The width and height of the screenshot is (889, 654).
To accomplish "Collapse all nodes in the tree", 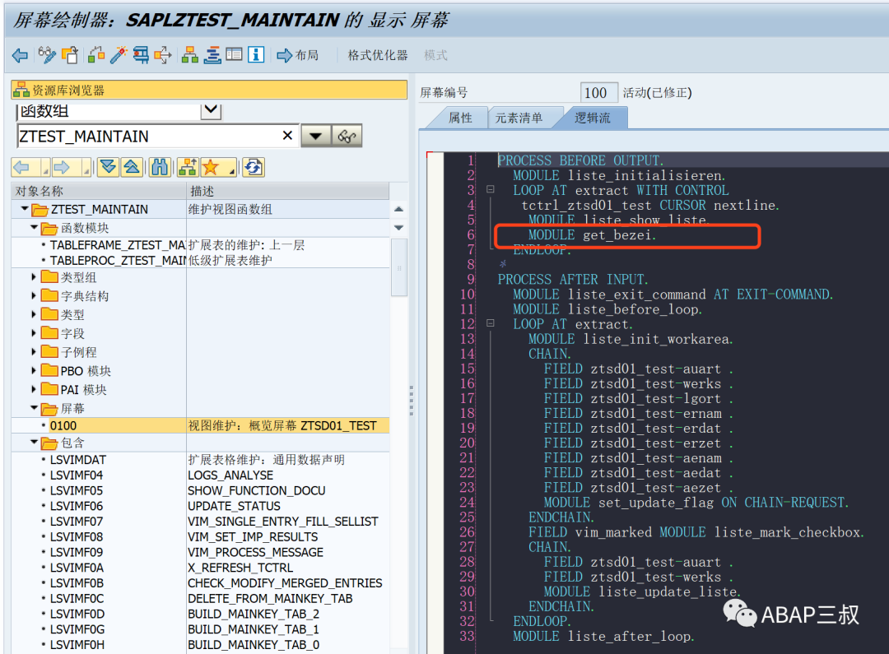I will pyautogui.click(x=132, y=167).
